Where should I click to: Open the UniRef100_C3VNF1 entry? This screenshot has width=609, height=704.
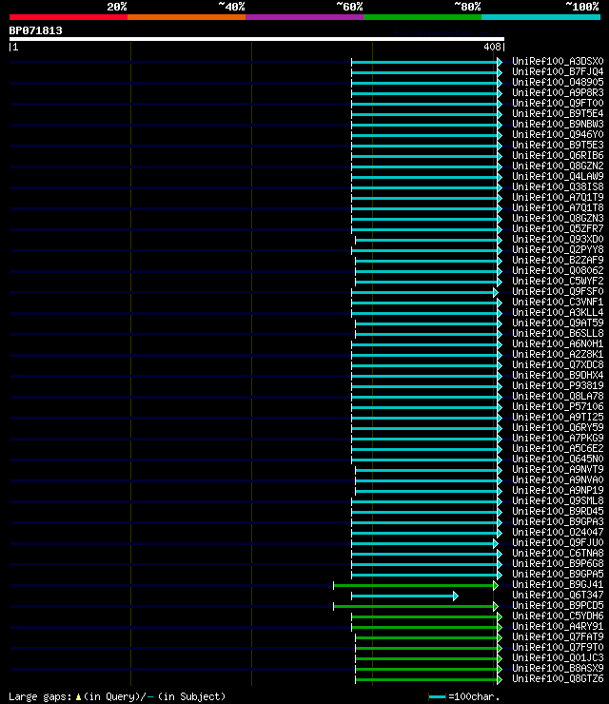[x=558, y=303]
